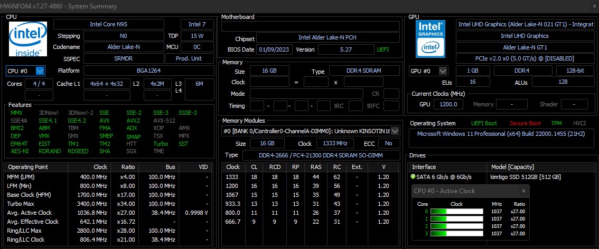Click the RAS column header in timings table
The width and height of the screenshot is (599, 249).
pos(315,167)
